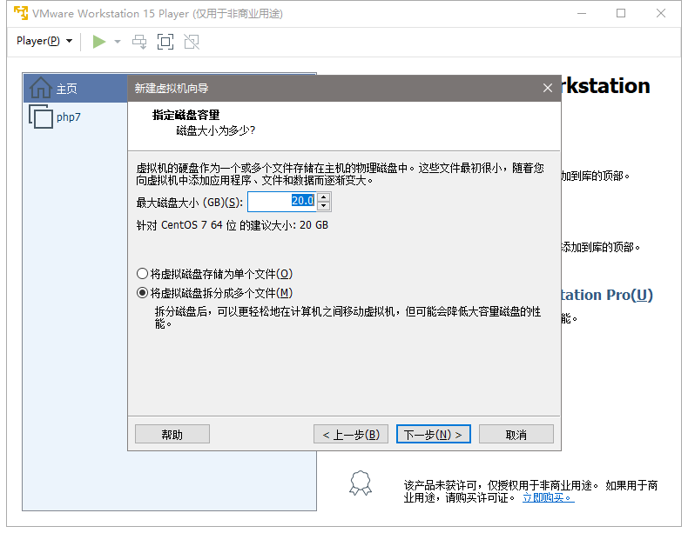The width and height of the screenshot is (688, 533).
Task: Click the 上一步(B) back button
Action: [x=350, y=434]
